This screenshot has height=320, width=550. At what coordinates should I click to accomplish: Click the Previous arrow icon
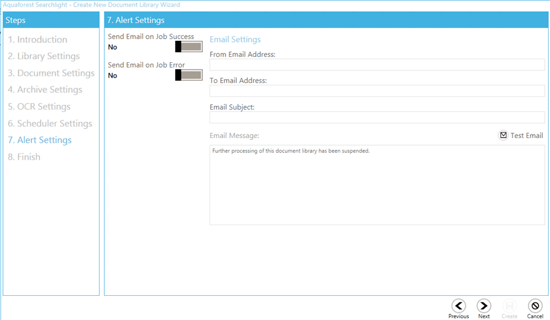459,306
